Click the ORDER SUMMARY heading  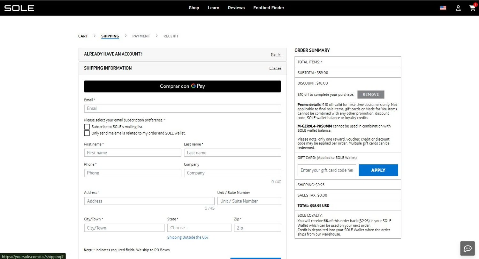tap(312, 50)
